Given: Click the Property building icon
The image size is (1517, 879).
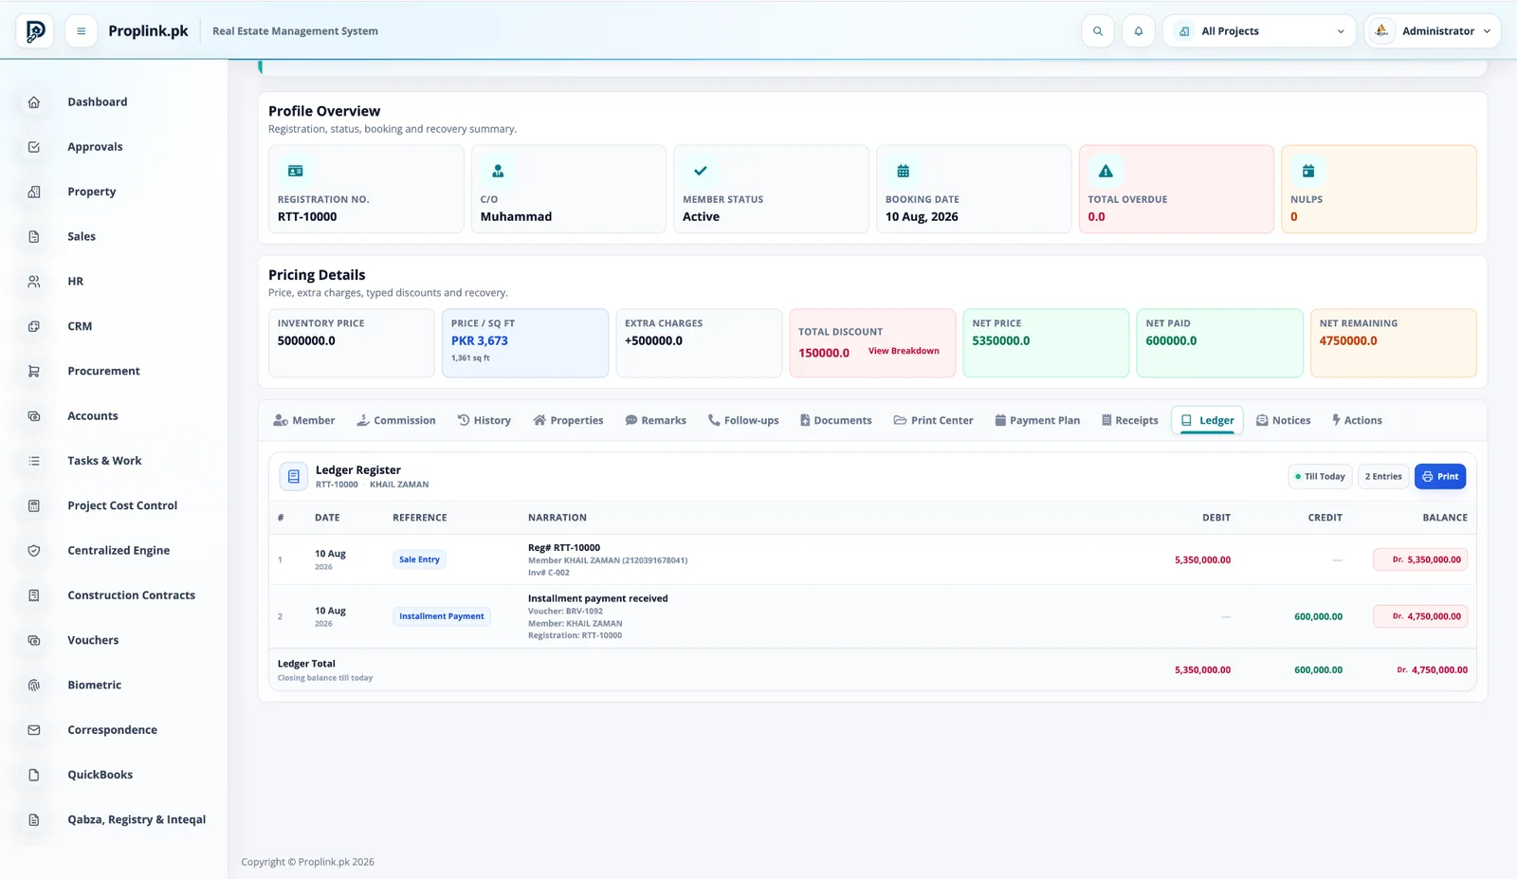Looking at the screenshot, I should pos(34,192).
